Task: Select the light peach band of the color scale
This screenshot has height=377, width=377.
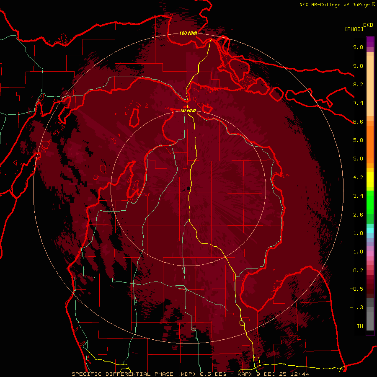Action: (x=370, y=86)
